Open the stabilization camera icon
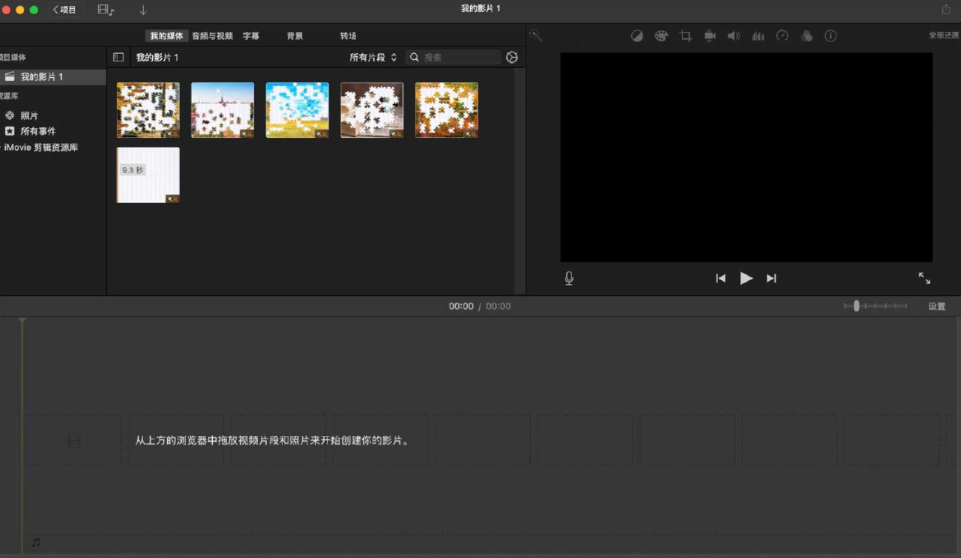Image resolution: width=961 pixels, height=558 pixels. [x=710, y=35]
